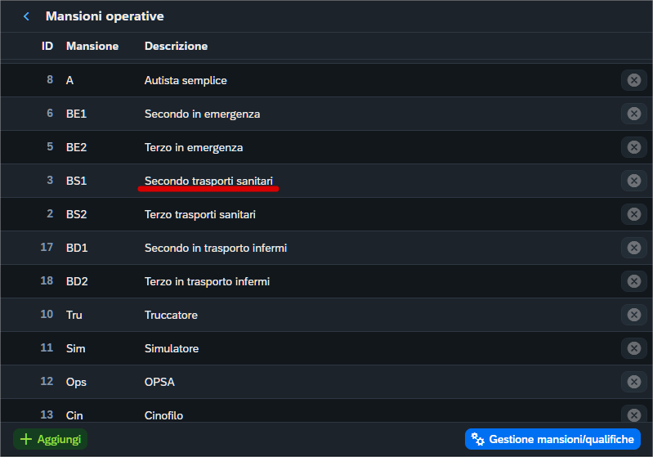Viewport: 653px width, 457px height.
Task: Go back using the left chevron arrow
Action: 26,16
